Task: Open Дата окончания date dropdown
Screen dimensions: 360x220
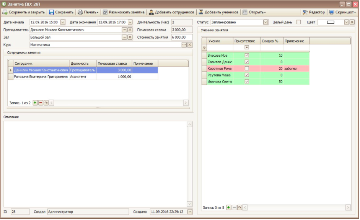Action: 130,22
